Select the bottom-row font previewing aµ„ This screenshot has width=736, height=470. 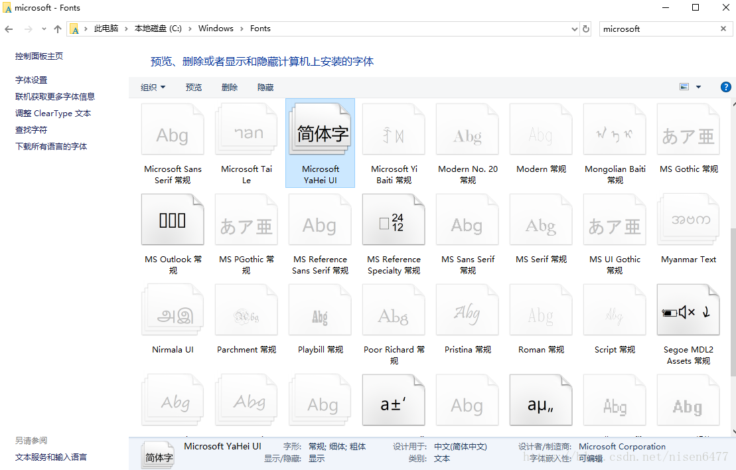point(541,400)
